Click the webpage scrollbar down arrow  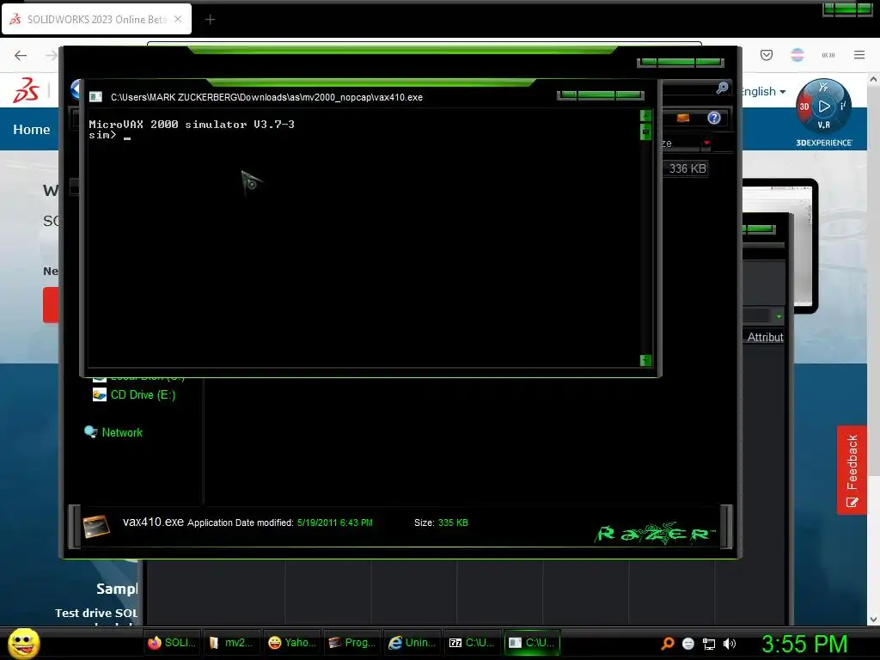tap(873, 620)
